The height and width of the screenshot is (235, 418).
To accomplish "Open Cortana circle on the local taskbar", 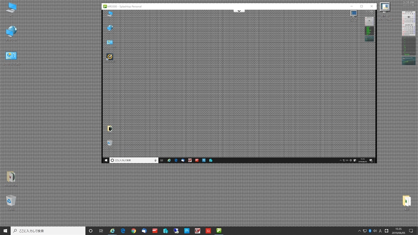I will coord(91,231).
